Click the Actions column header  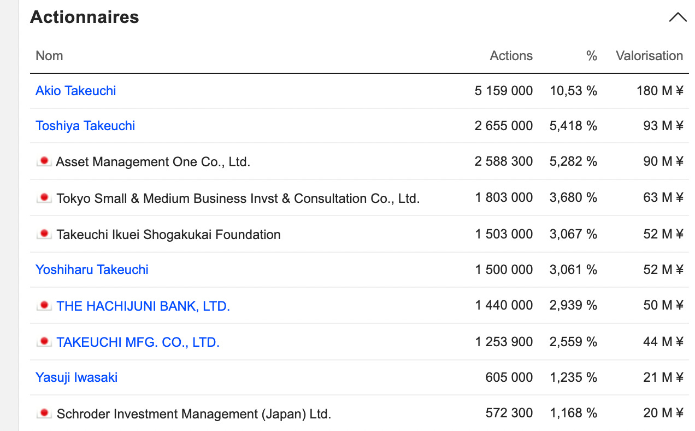click(511, 56)
